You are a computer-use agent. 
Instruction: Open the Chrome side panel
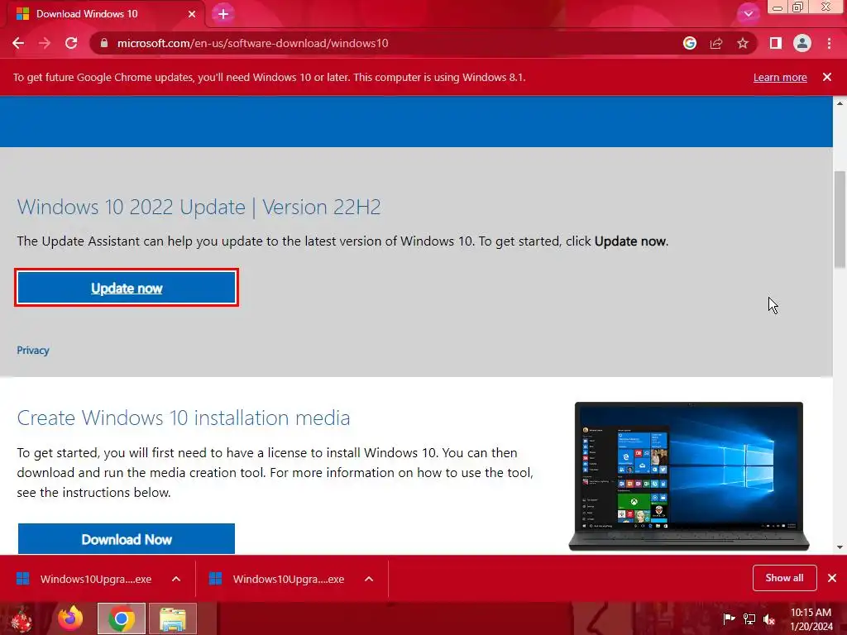click(x=776, y=43)
